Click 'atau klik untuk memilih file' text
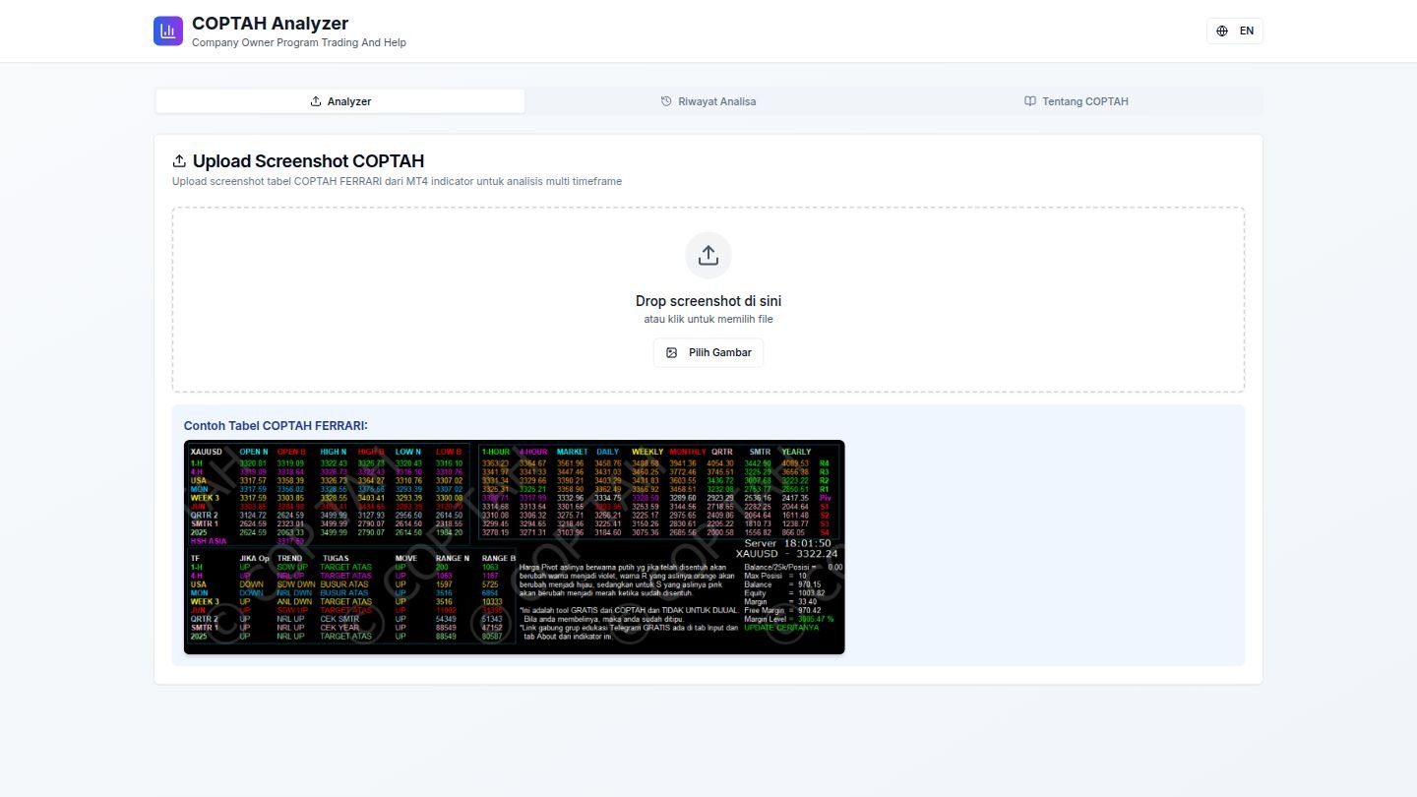 [x=708, y=319]
